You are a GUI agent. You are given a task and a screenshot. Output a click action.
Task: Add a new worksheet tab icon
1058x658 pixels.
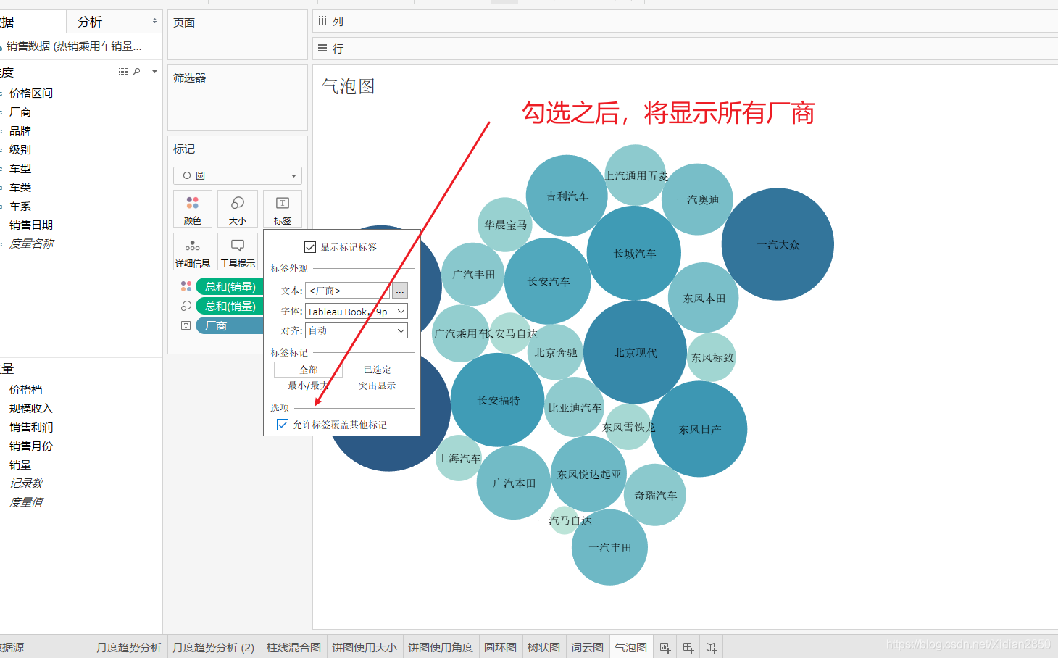[665, 647]
